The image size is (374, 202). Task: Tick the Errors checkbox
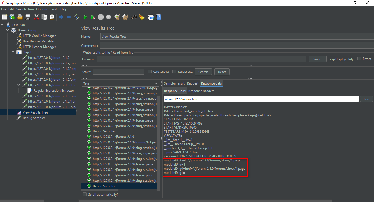359,59
